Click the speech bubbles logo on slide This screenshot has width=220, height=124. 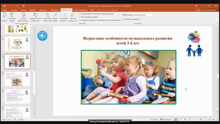coord(194,37)
